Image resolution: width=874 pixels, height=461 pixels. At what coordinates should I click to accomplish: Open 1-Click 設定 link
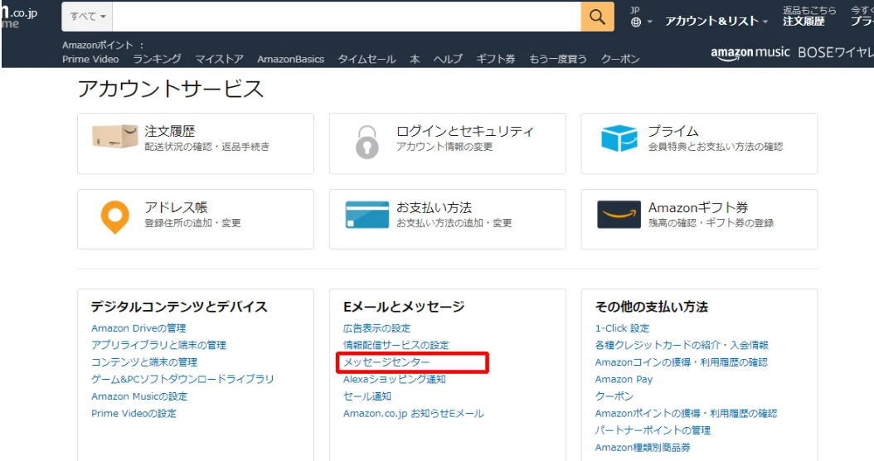[622, 328]
